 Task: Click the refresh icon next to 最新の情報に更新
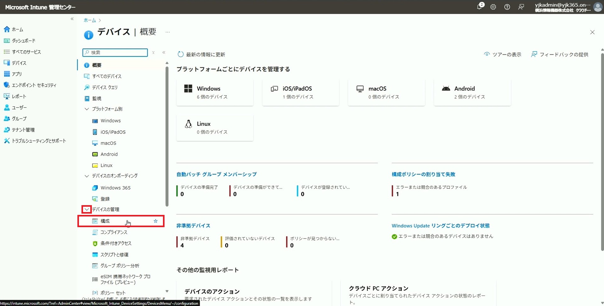point(180,54)
